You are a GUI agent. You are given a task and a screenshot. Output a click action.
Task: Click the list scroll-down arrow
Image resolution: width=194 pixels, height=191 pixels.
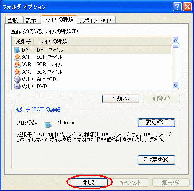coord(176,86)
